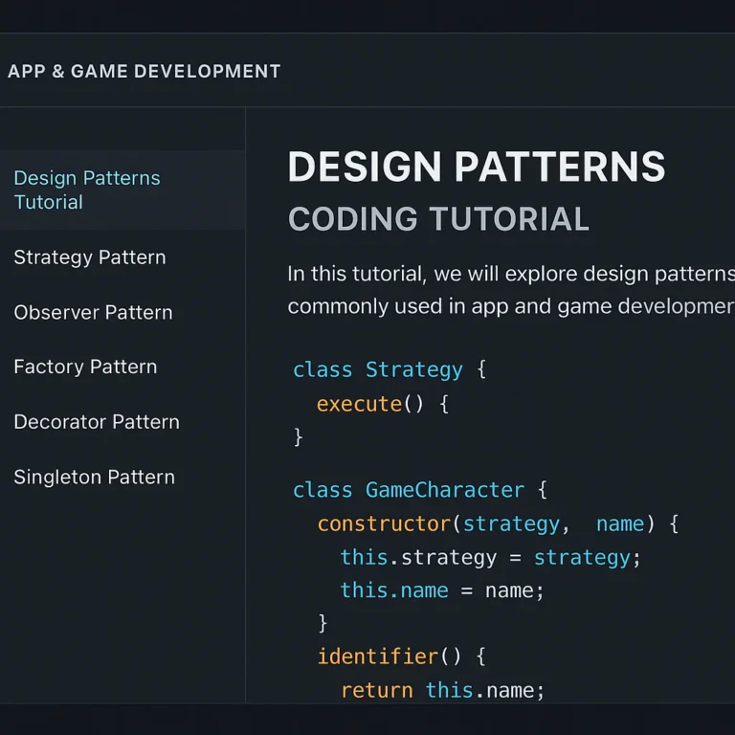Click the "class Strategy {" code line
735x735 pixels.
click(390, 369)
